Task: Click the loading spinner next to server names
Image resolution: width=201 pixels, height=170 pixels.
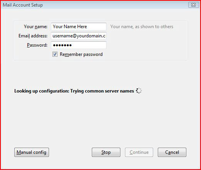Action: (139, 91)
